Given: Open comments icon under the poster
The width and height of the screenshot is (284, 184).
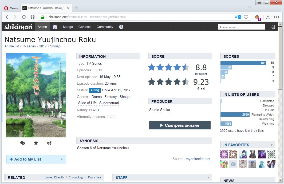Looking at the screenshot, I should click(23, 143).
